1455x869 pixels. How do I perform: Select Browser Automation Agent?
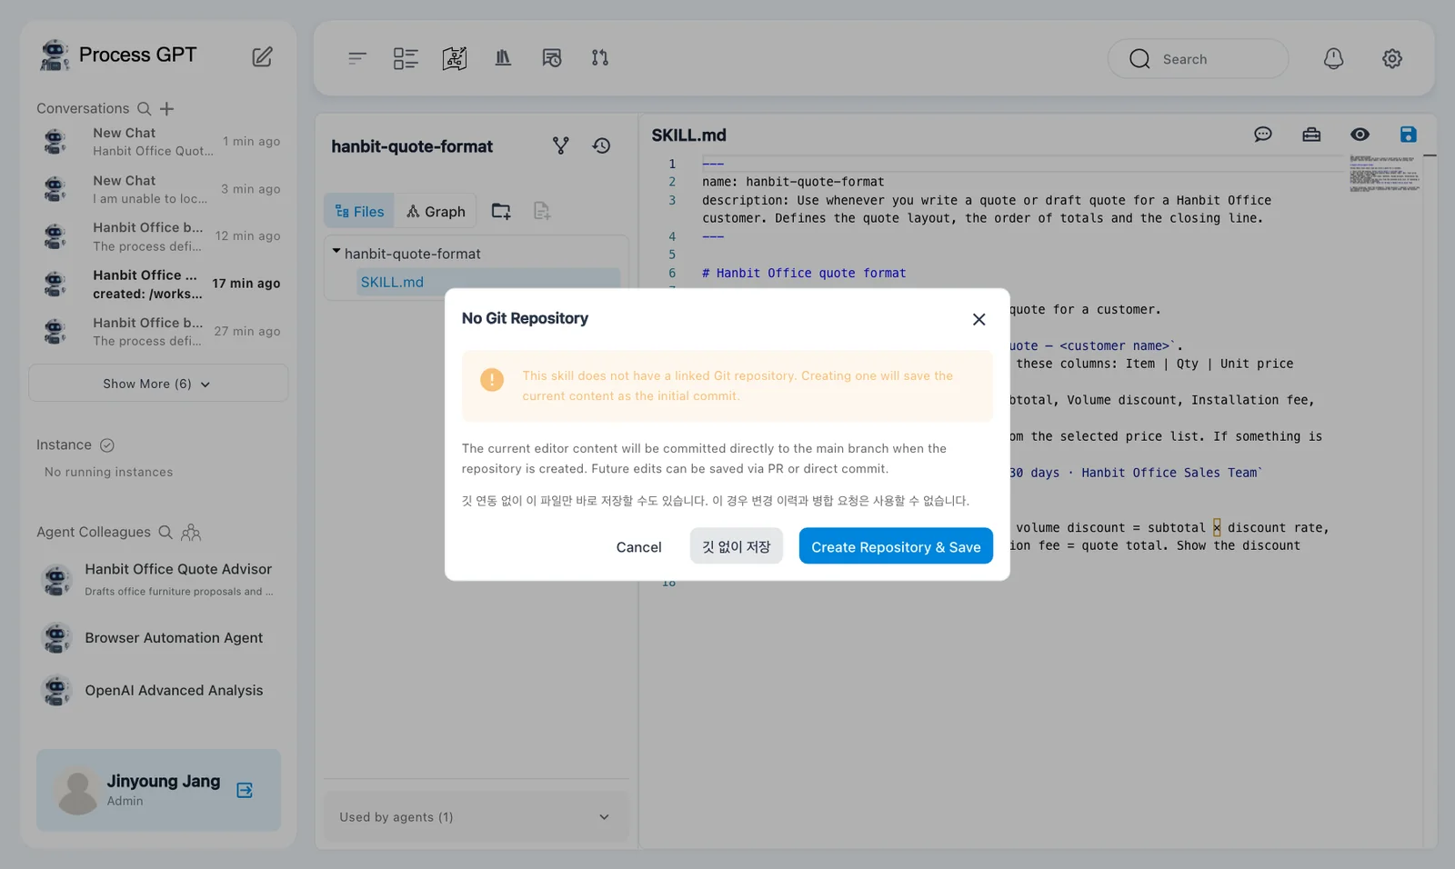click(x=158, y=638)
